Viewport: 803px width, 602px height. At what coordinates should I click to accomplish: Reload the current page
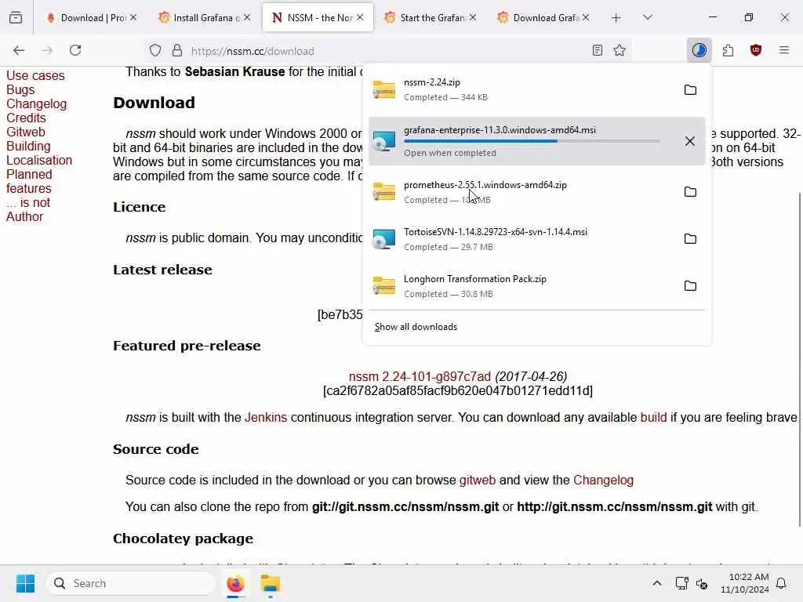point(75,50)
